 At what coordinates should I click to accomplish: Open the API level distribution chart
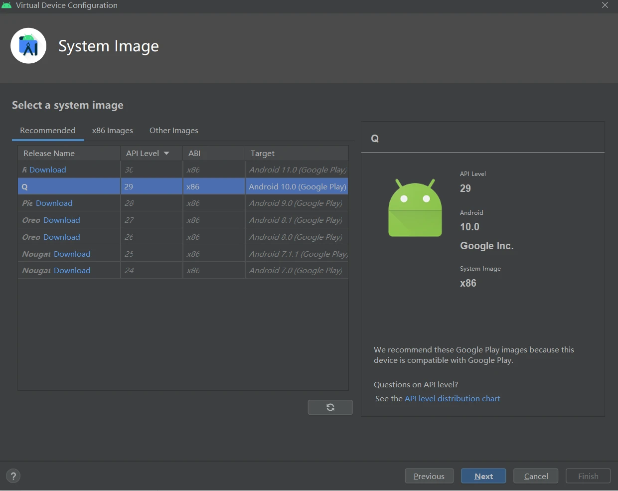pos(452,398)
